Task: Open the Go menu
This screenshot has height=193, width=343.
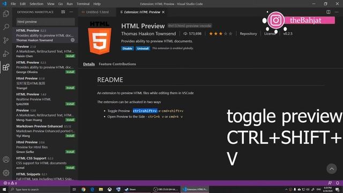Action: [x=61, y=4]
